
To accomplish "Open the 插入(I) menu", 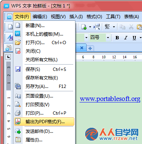I will point(76,16).
